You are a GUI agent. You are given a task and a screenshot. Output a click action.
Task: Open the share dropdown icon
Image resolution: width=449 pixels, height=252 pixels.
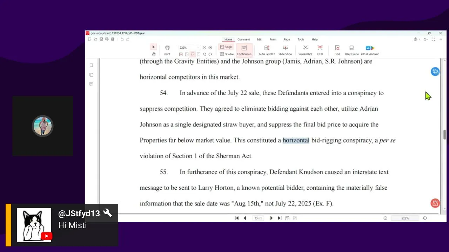425,39
